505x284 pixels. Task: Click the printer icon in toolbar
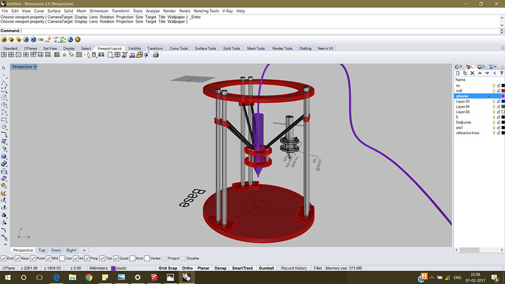point(155,55)
